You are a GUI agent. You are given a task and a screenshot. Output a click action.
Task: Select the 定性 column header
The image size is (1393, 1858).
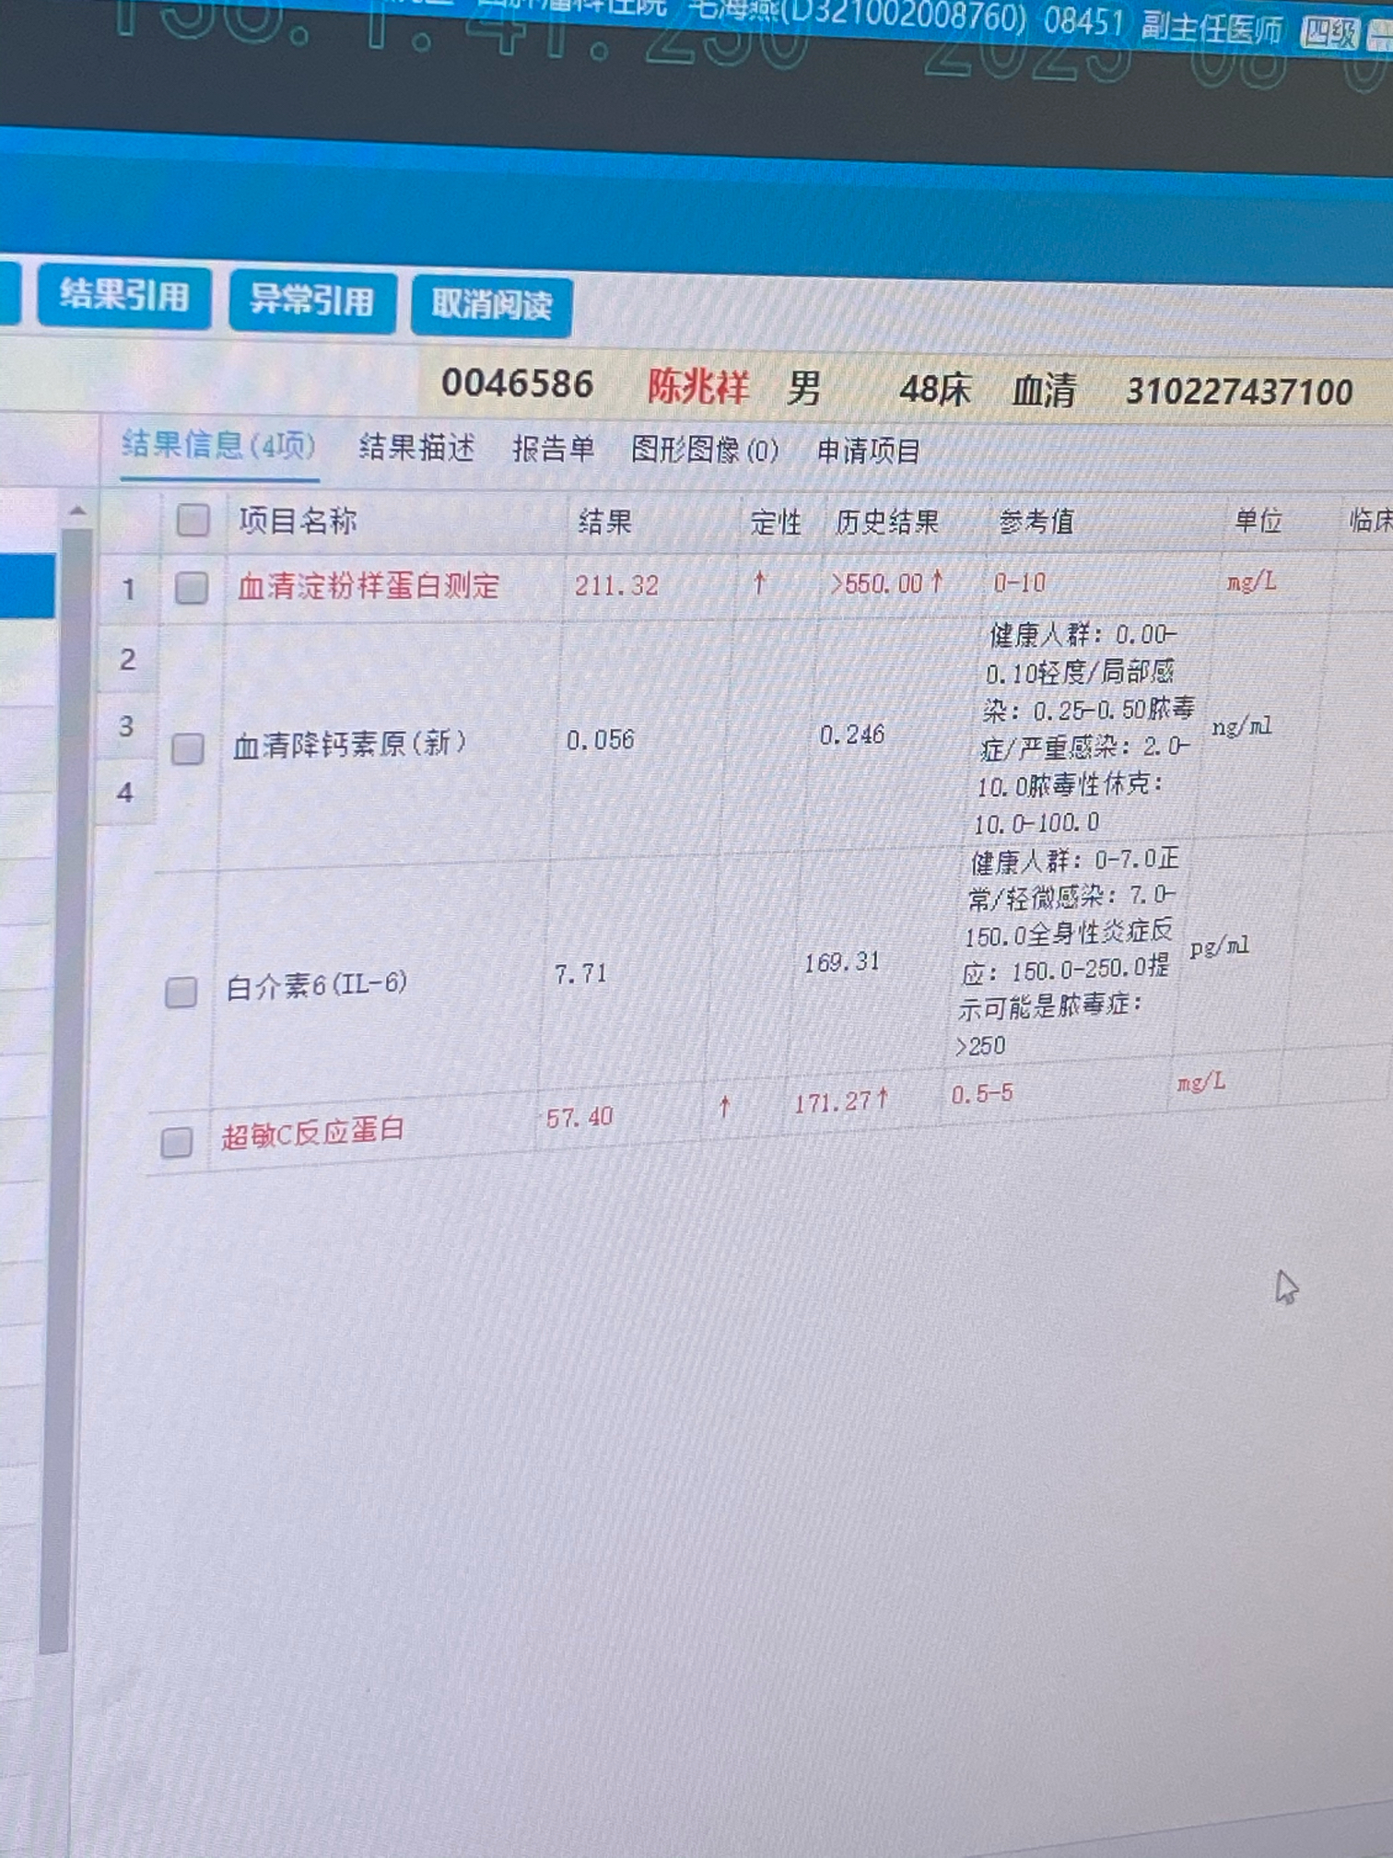click(x=775, y=523)
